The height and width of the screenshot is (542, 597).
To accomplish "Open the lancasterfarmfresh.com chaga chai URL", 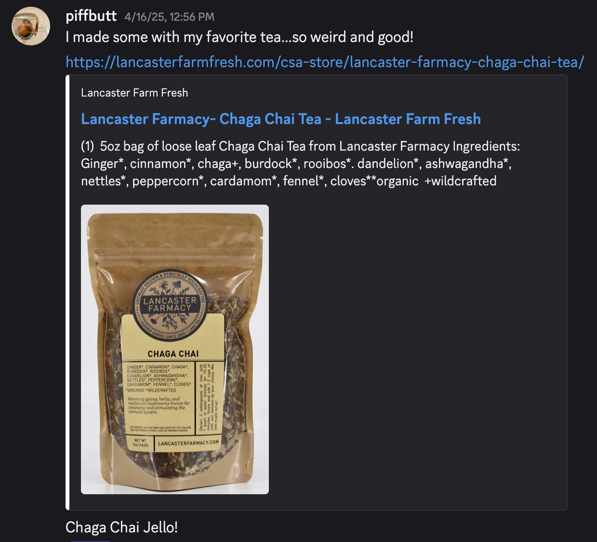I will tap(325, 62).
